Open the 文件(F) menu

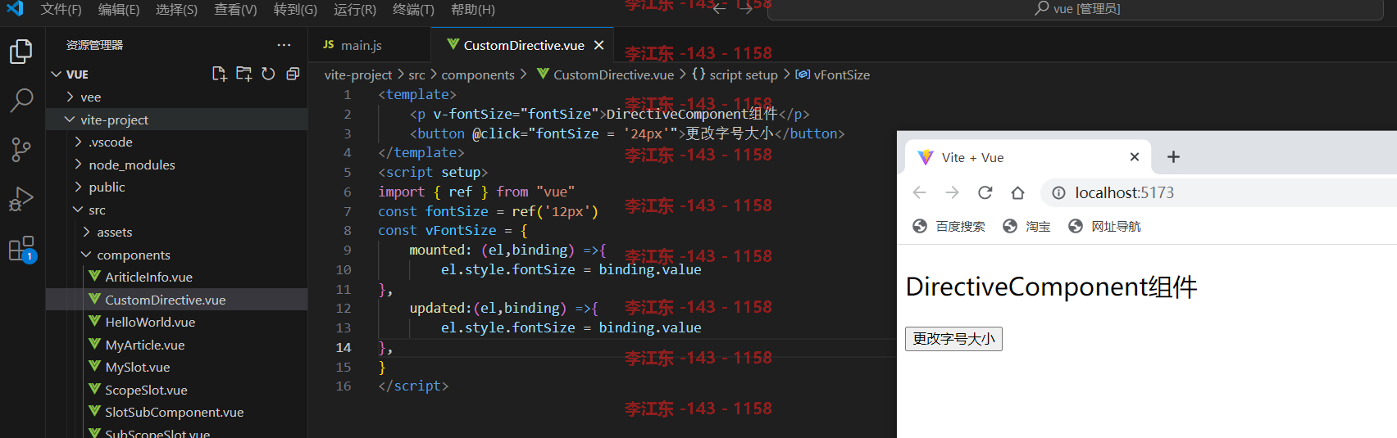tap(61, 10)
